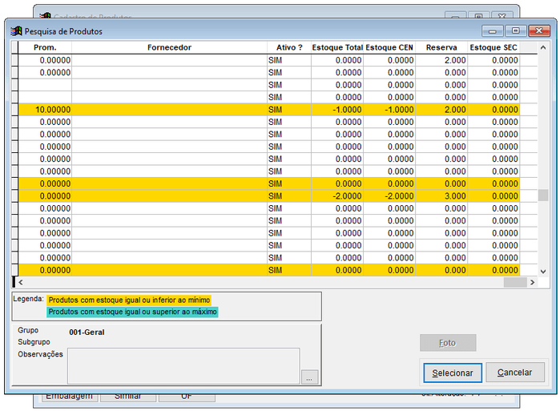The width and height of the screenshot is (560, 411).
Task: Click the Pesquisa de Produtos window icon
Action: click(16, 31)
